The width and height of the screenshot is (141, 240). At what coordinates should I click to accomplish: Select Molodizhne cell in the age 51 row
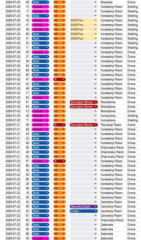113,102
